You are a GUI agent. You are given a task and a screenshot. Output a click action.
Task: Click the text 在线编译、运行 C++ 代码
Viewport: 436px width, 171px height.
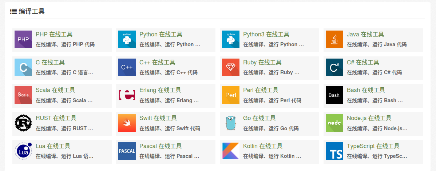tap(169, 72)
